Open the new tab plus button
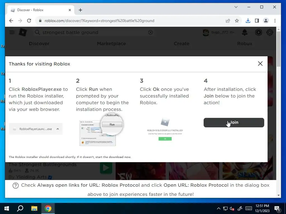Viewport: 286px width, 214px height. pyautogui.click(x=80, y=10)
